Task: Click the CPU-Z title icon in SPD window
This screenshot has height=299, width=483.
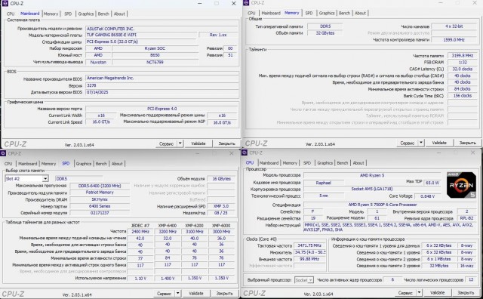Action: coord(3,153)
